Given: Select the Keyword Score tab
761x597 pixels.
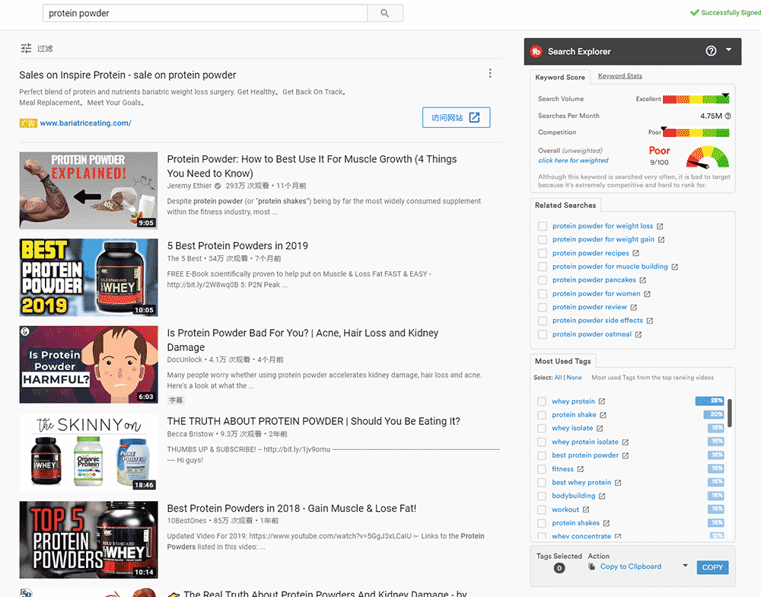Looking at the screenshot, I should click(560, 77).
